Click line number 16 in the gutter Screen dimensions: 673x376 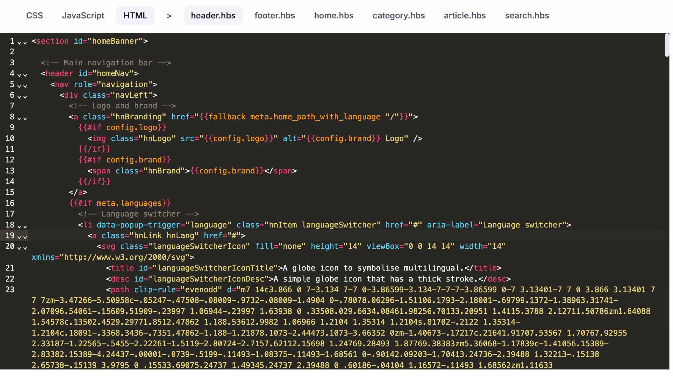10,203
